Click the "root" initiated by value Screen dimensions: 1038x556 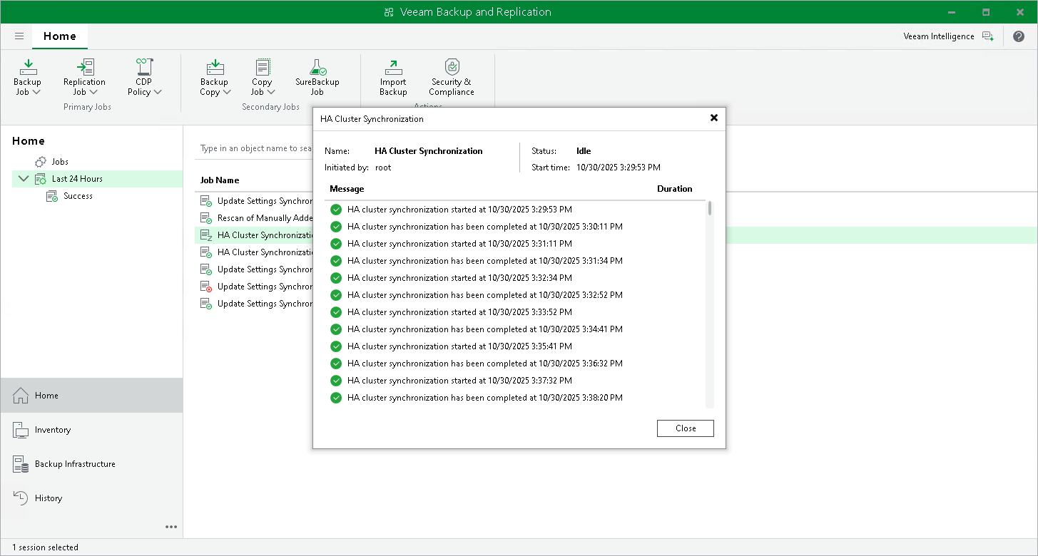pyautogui.click(x=383, y=168)
